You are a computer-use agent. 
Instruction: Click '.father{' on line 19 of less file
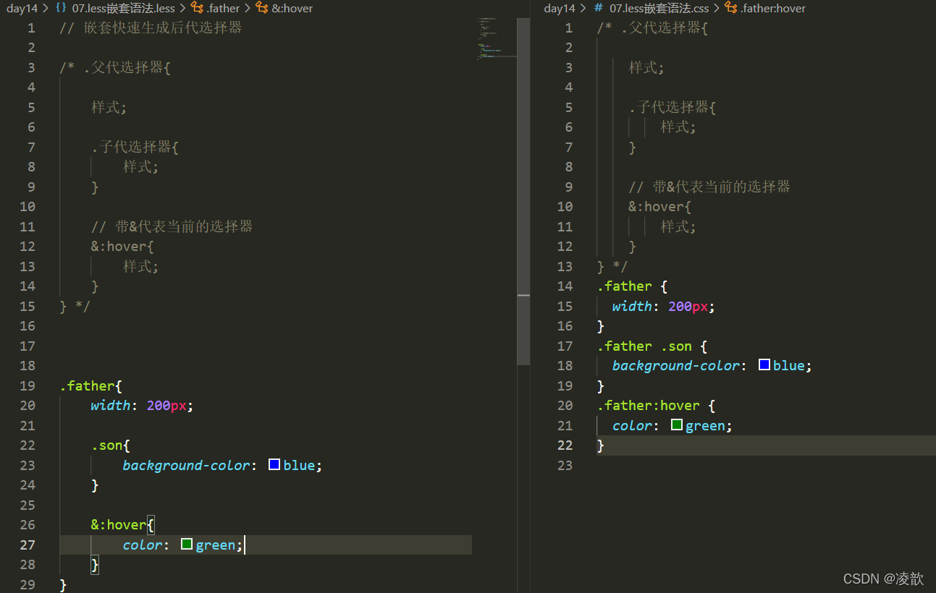(91, 385)
